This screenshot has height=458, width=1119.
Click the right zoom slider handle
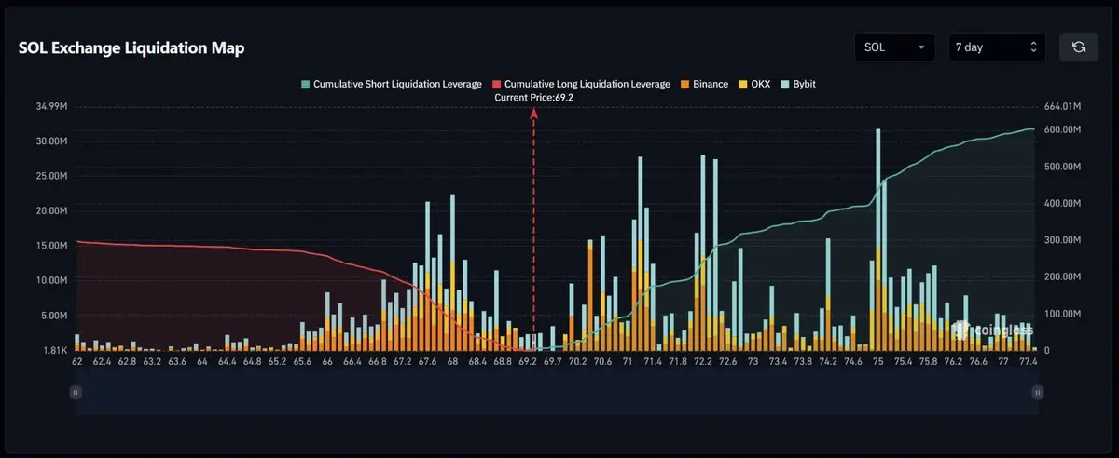pos(1036,393)
